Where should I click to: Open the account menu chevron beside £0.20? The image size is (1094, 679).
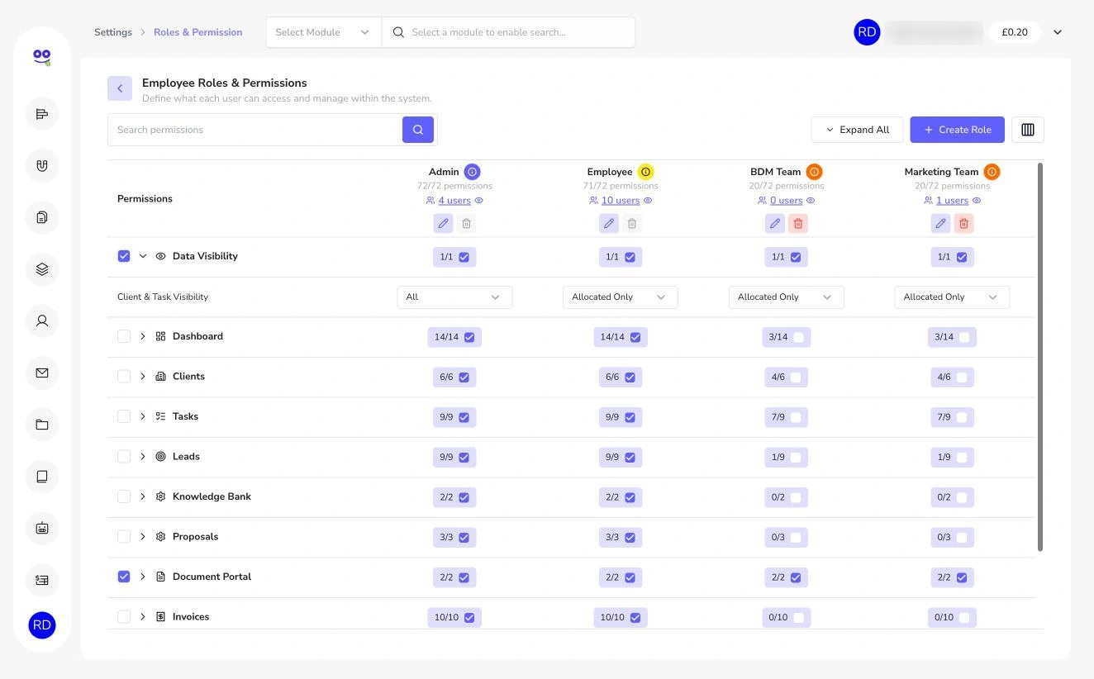tap(1058, 32)
